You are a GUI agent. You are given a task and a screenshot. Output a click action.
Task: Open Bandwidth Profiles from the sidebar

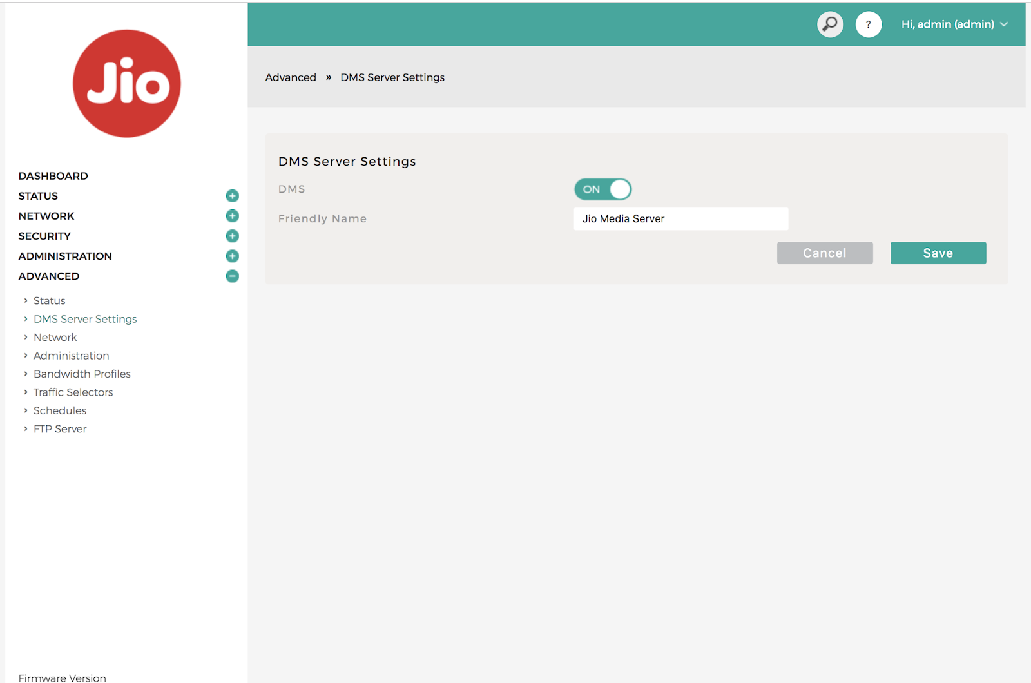click(x=82, y=374)
